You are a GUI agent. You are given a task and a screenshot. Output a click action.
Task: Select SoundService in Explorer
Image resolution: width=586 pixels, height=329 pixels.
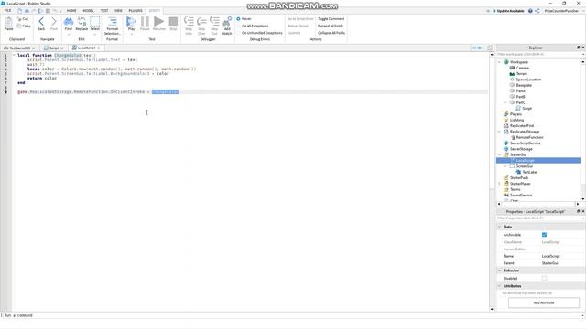[521, 195]
